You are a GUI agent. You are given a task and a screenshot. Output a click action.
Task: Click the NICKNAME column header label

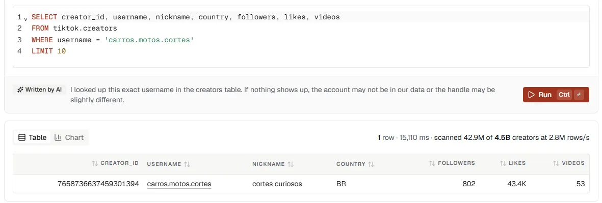pyautogui.click(x=268, y=164)
